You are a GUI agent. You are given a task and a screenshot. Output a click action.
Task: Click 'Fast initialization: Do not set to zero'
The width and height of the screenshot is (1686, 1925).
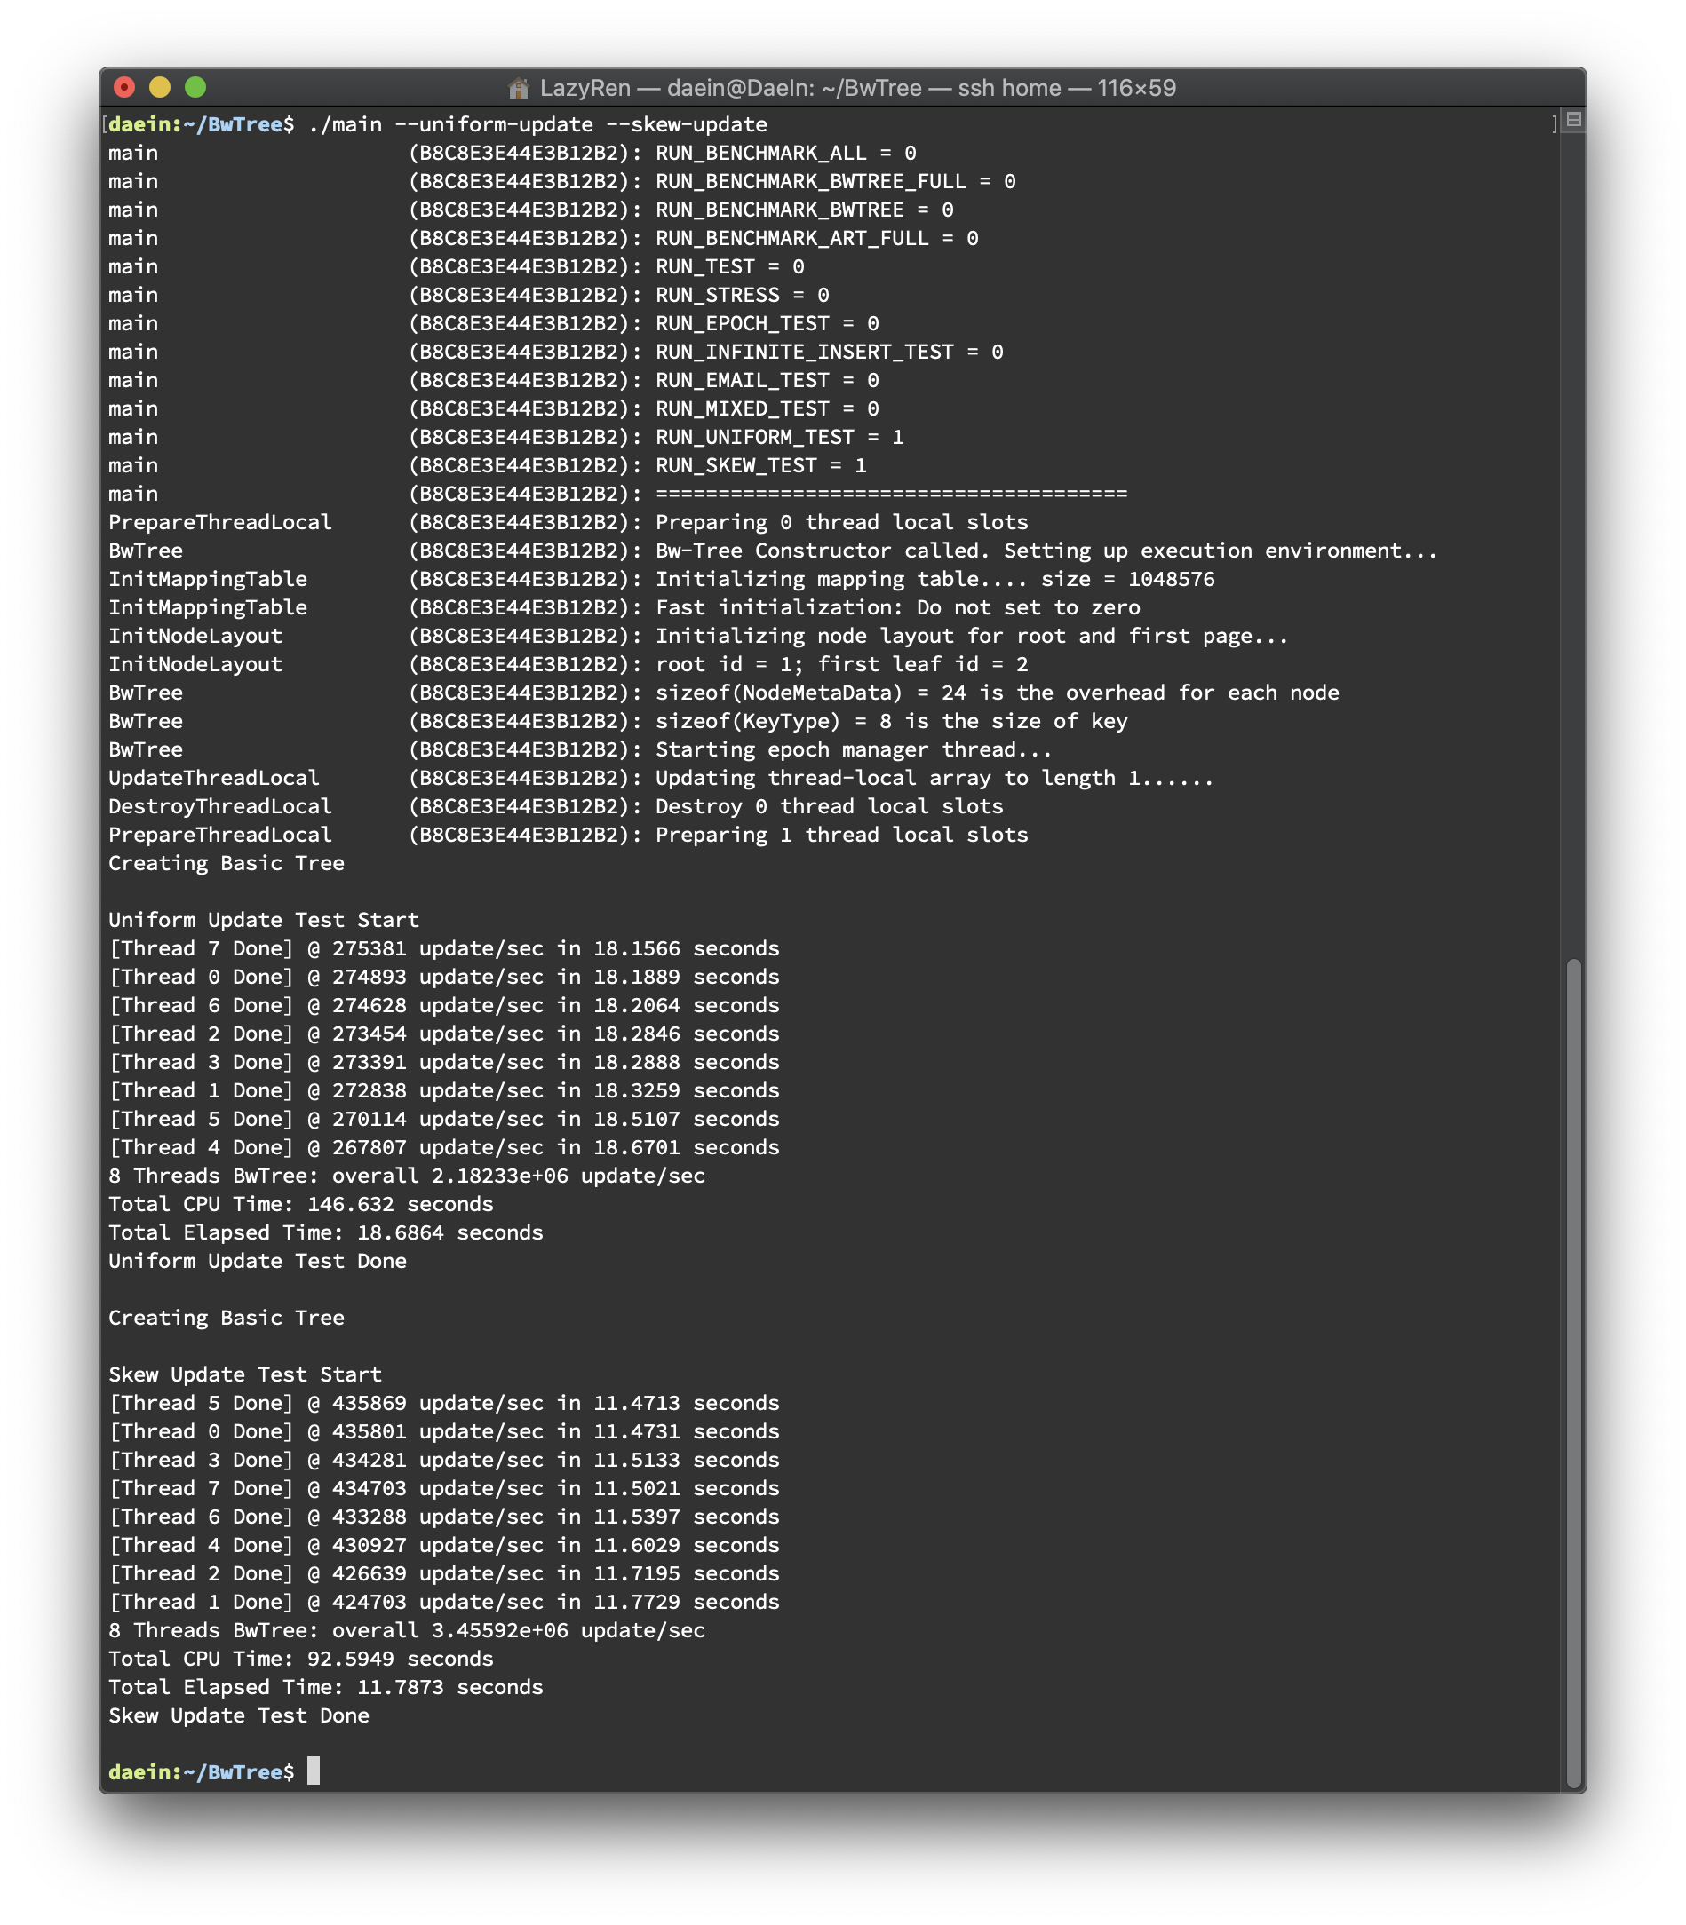[897, 607]
